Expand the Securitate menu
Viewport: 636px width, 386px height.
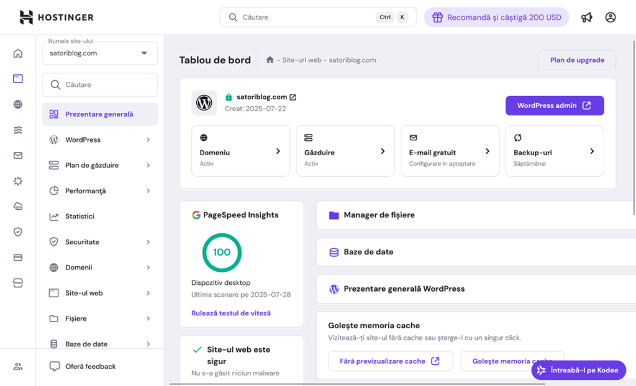coord(100,242)
